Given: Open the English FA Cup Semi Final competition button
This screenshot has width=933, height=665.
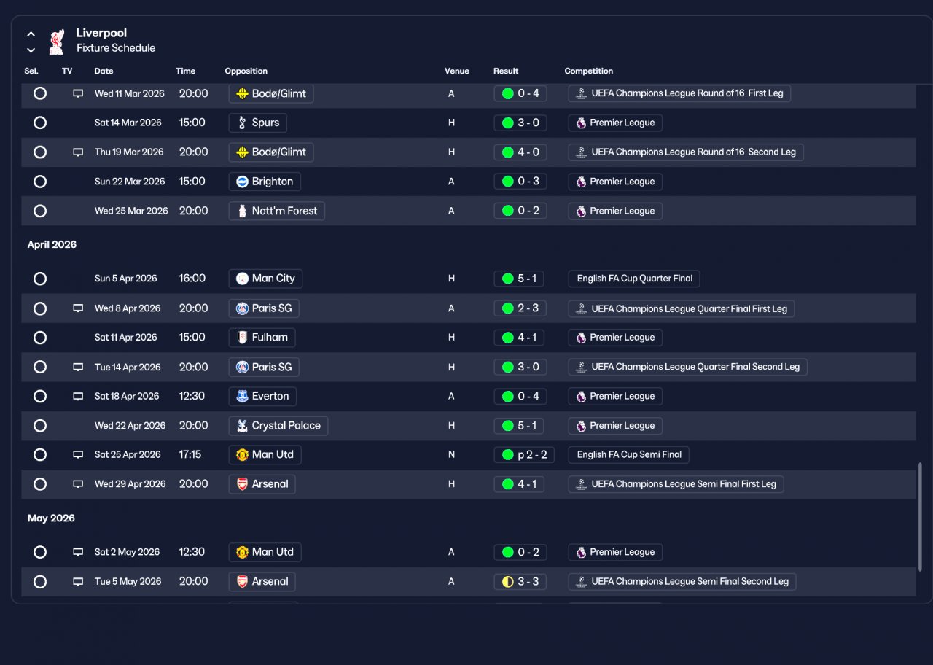Looking at the screenshot, I should click(x=629, y=455).
